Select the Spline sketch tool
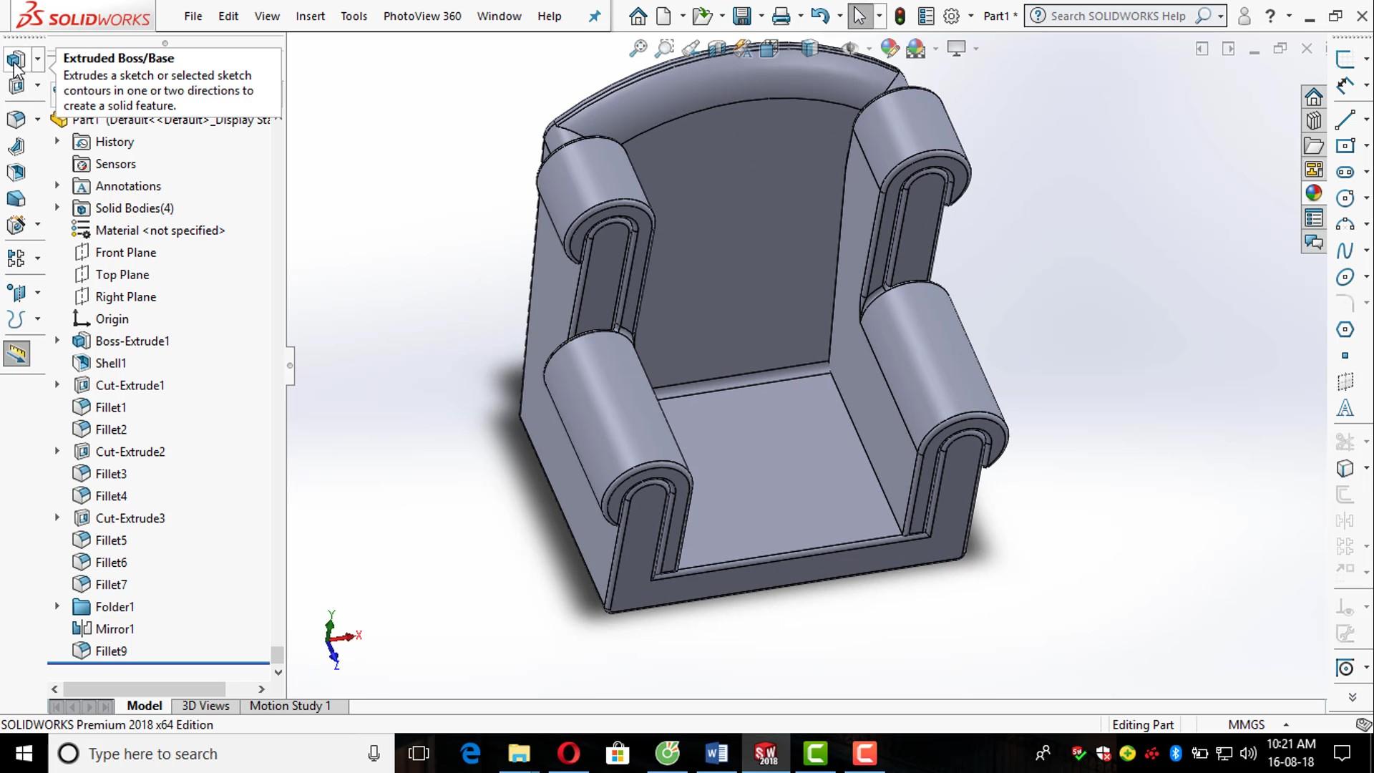The image size is (1374, 773). point(1345,251)
